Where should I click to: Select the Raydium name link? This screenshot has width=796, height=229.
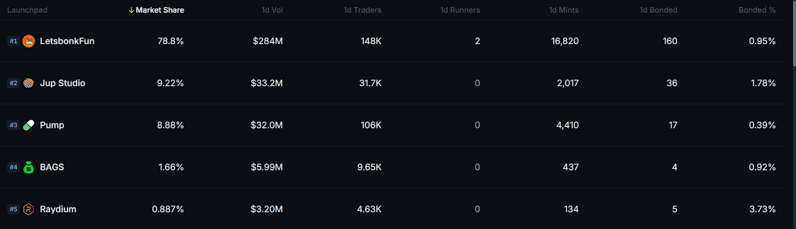tap(58, 209)
